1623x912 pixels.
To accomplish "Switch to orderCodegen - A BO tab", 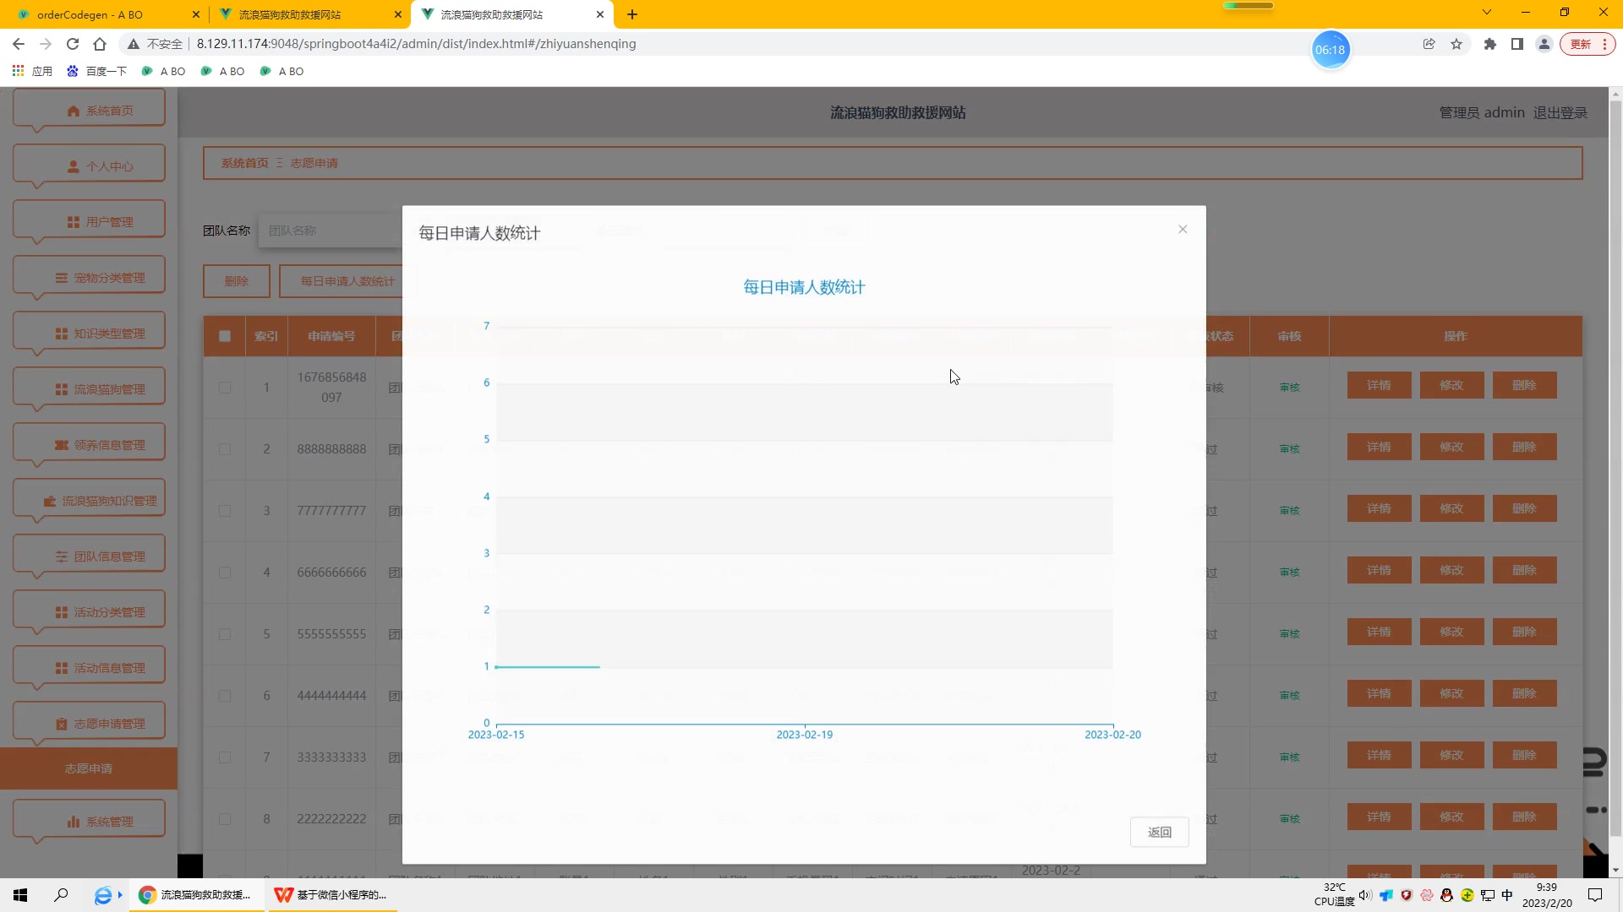I will pyautogui.click(x=90, y=14).
